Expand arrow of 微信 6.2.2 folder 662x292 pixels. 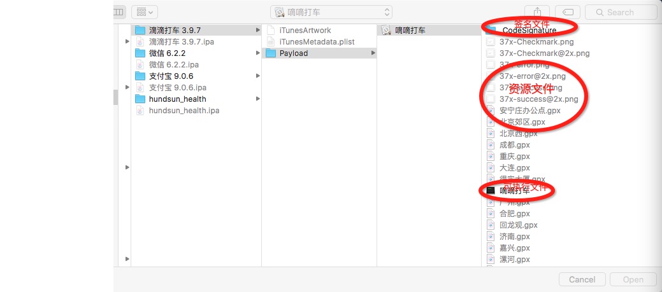coord(257,53)
